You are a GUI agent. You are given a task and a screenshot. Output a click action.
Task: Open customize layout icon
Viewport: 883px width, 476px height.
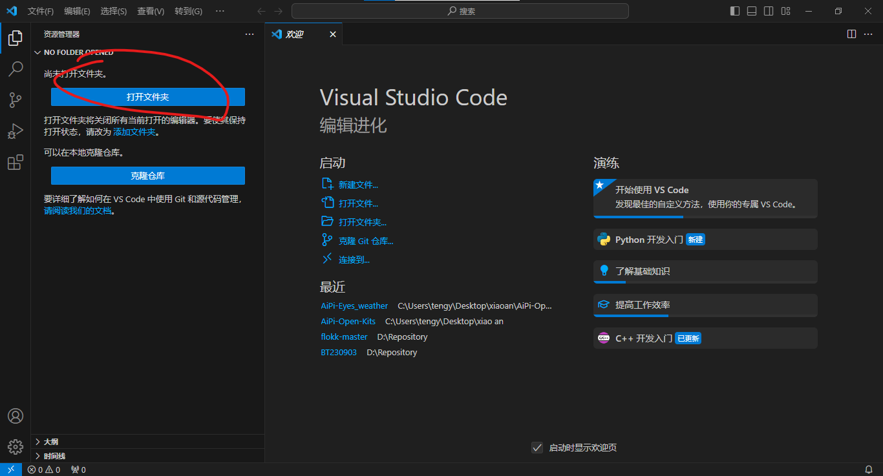click(785, 11)
